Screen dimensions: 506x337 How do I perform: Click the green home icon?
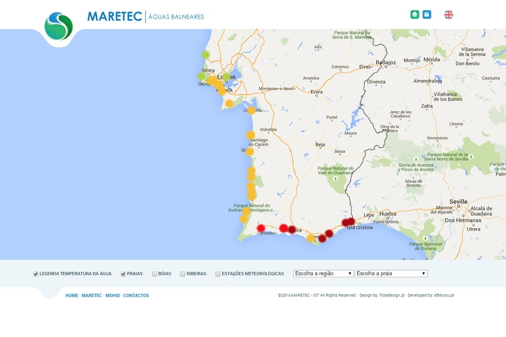tap(415, 15)
